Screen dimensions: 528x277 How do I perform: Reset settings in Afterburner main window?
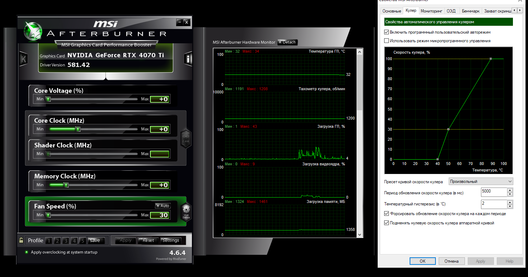(x=148, y=240)
